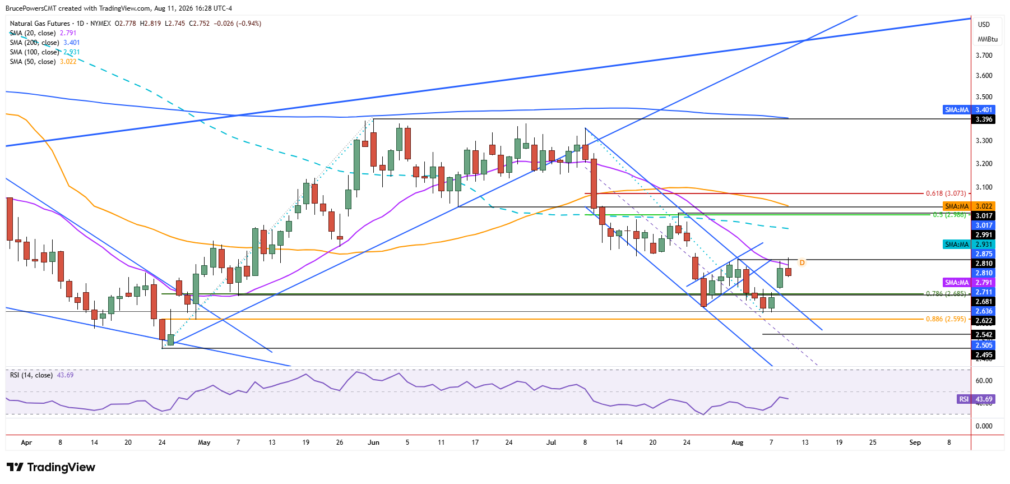Click the USD currency label on price axis
The image size is (1010, 484).
click(984, 25)
